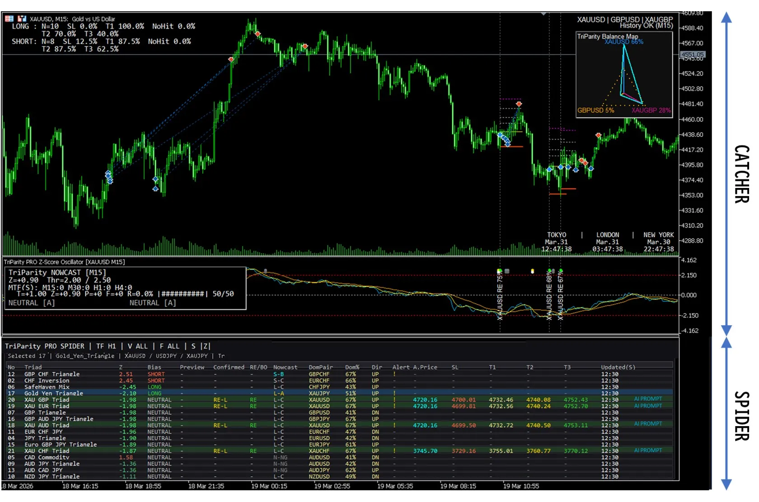759x502 pixels.
Task: Click the GBPUSD 5% label in Balance Map
Action: point(595,110)
